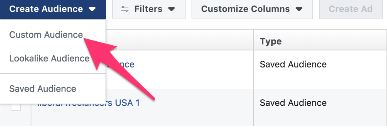
Task: Choose Saved Audience from the dropdown menu
Action: pyautogui.click(x=43, y=88)
